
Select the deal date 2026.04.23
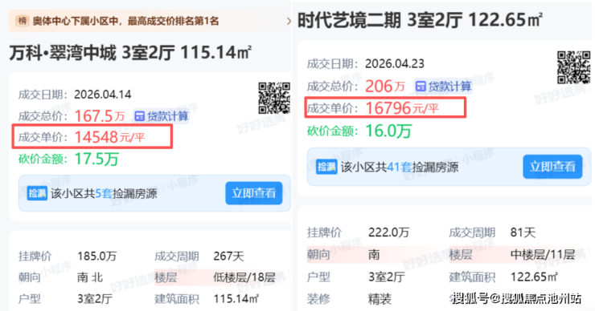tap(395, 63)
